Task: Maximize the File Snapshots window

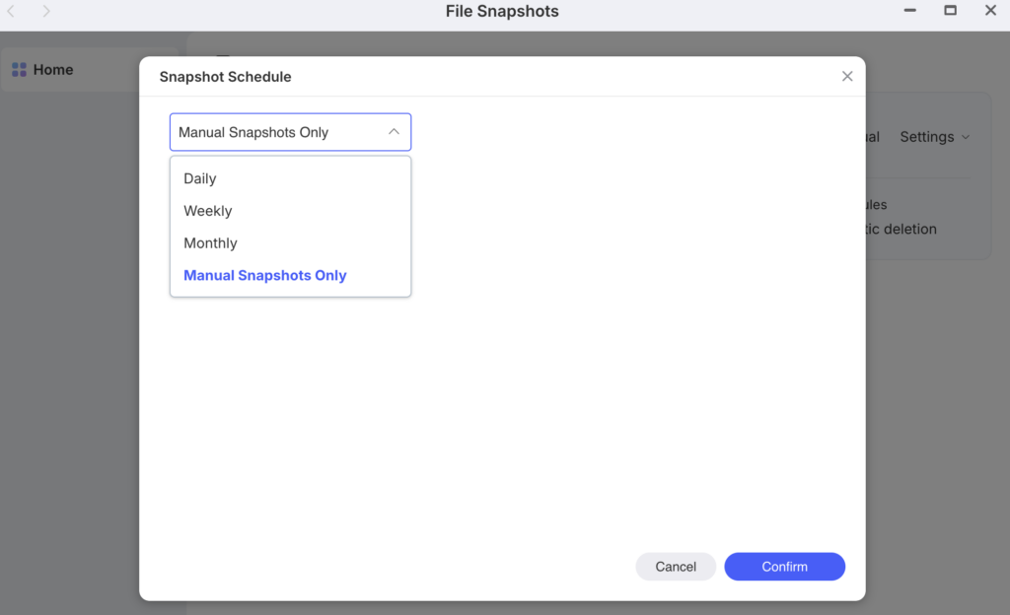Action: 951,11
